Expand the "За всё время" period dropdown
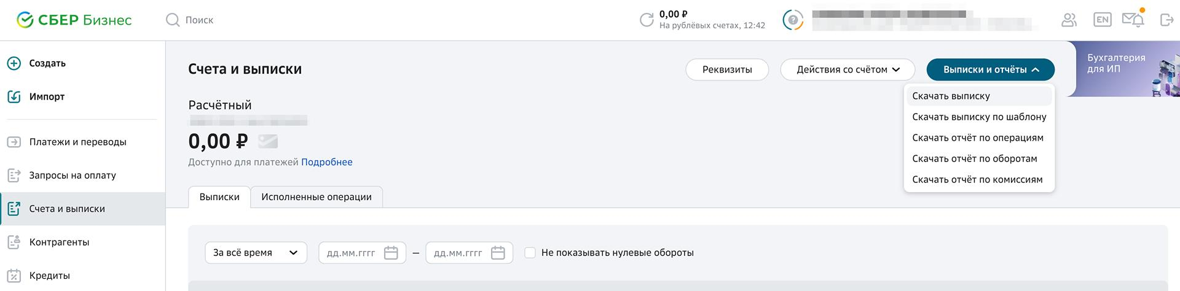The width and height of the screenshot is (1180, 291). tap(256, 253)
